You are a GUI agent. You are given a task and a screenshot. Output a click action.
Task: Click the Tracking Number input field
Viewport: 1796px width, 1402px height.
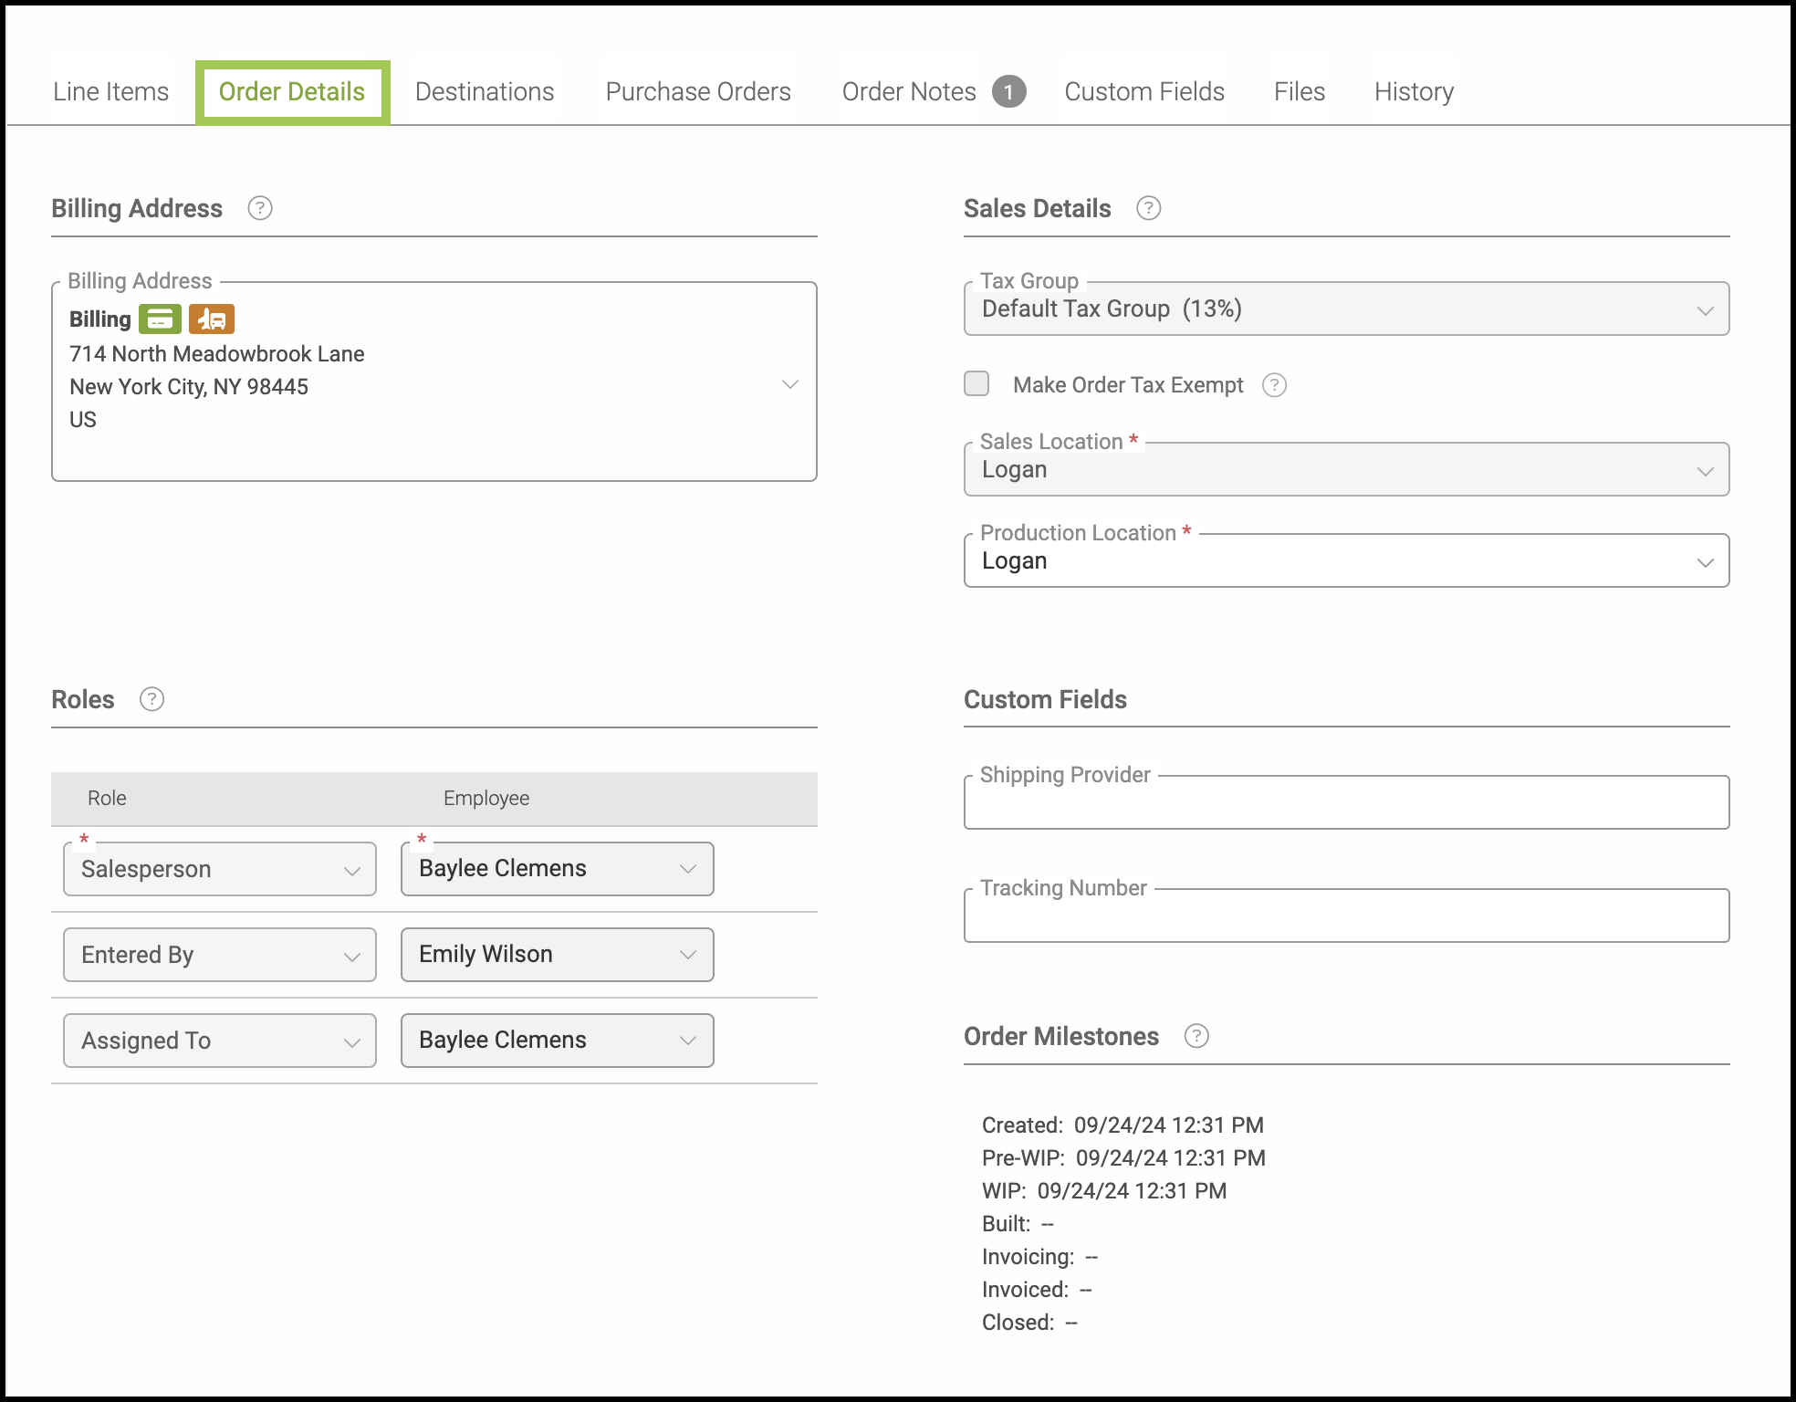pos(1346,917)
